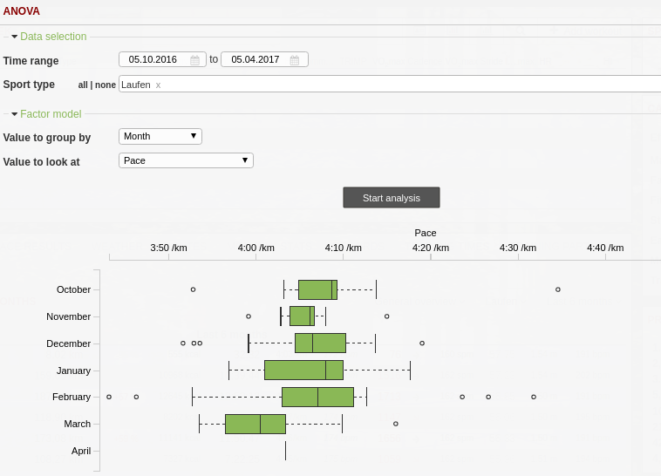The width and height of the screenshot is (661, 476).
Task: Remove the Laufen sport type tag
Action: point(158,85)
